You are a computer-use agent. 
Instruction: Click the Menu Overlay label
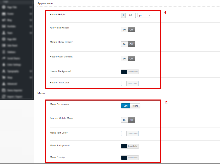[57, 157]
